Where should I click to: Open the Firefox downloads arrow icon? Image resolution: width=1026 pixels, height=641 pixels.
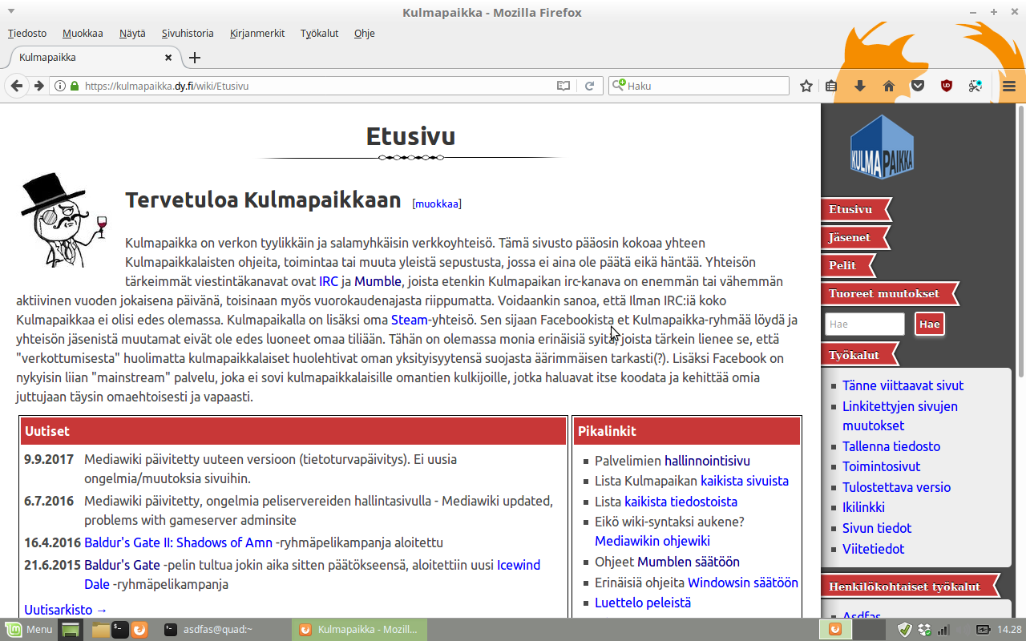tap(860, 86)
